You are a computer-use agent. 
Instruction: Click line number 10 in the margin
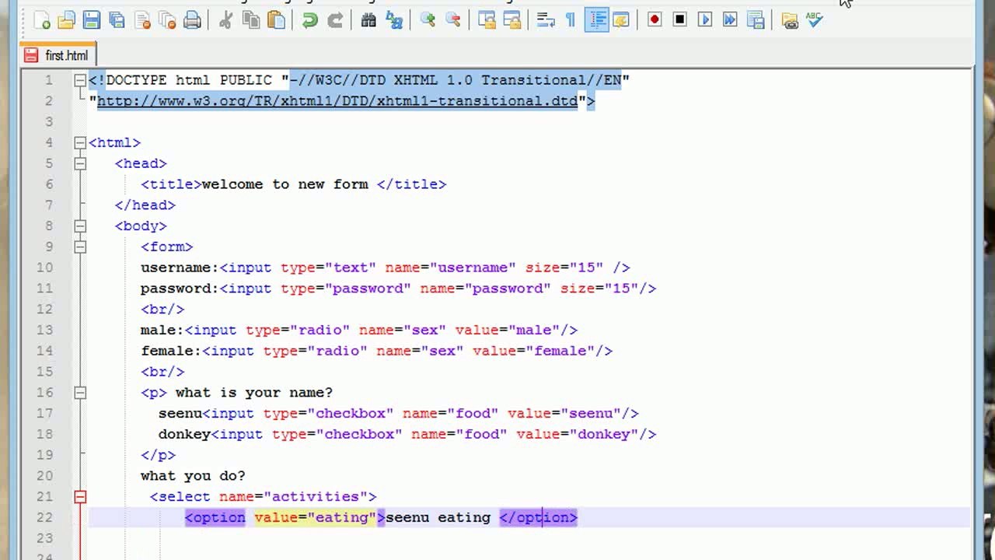(x=44, y=268)
